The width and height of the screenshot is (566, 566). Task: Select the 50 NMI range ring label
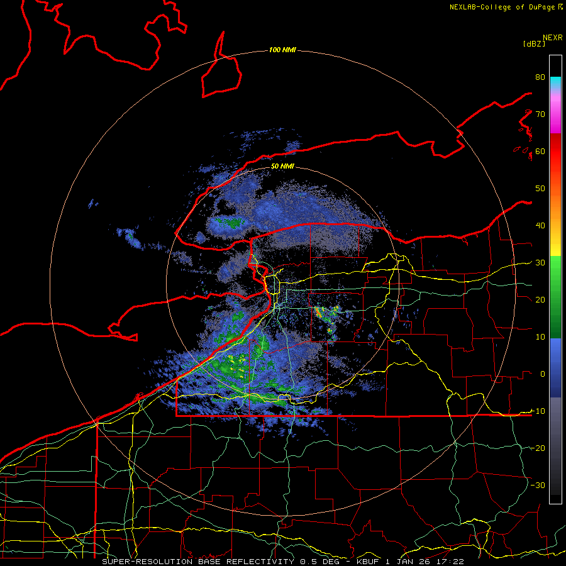(x=282, y=167)
